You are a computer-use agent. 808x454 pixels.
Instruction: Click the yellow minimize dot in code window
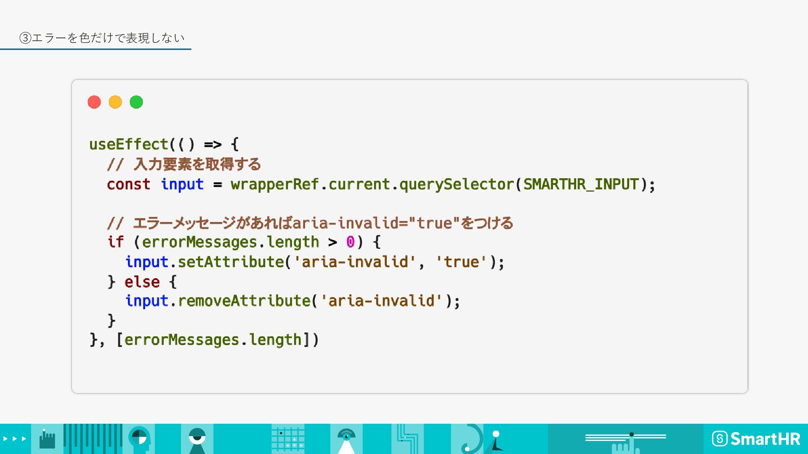[x=115, y=102]
